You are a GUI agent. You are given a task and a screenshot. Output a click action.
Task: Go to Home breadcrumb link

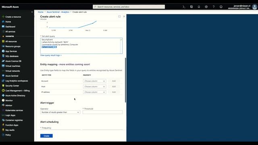tap(41, 12)
